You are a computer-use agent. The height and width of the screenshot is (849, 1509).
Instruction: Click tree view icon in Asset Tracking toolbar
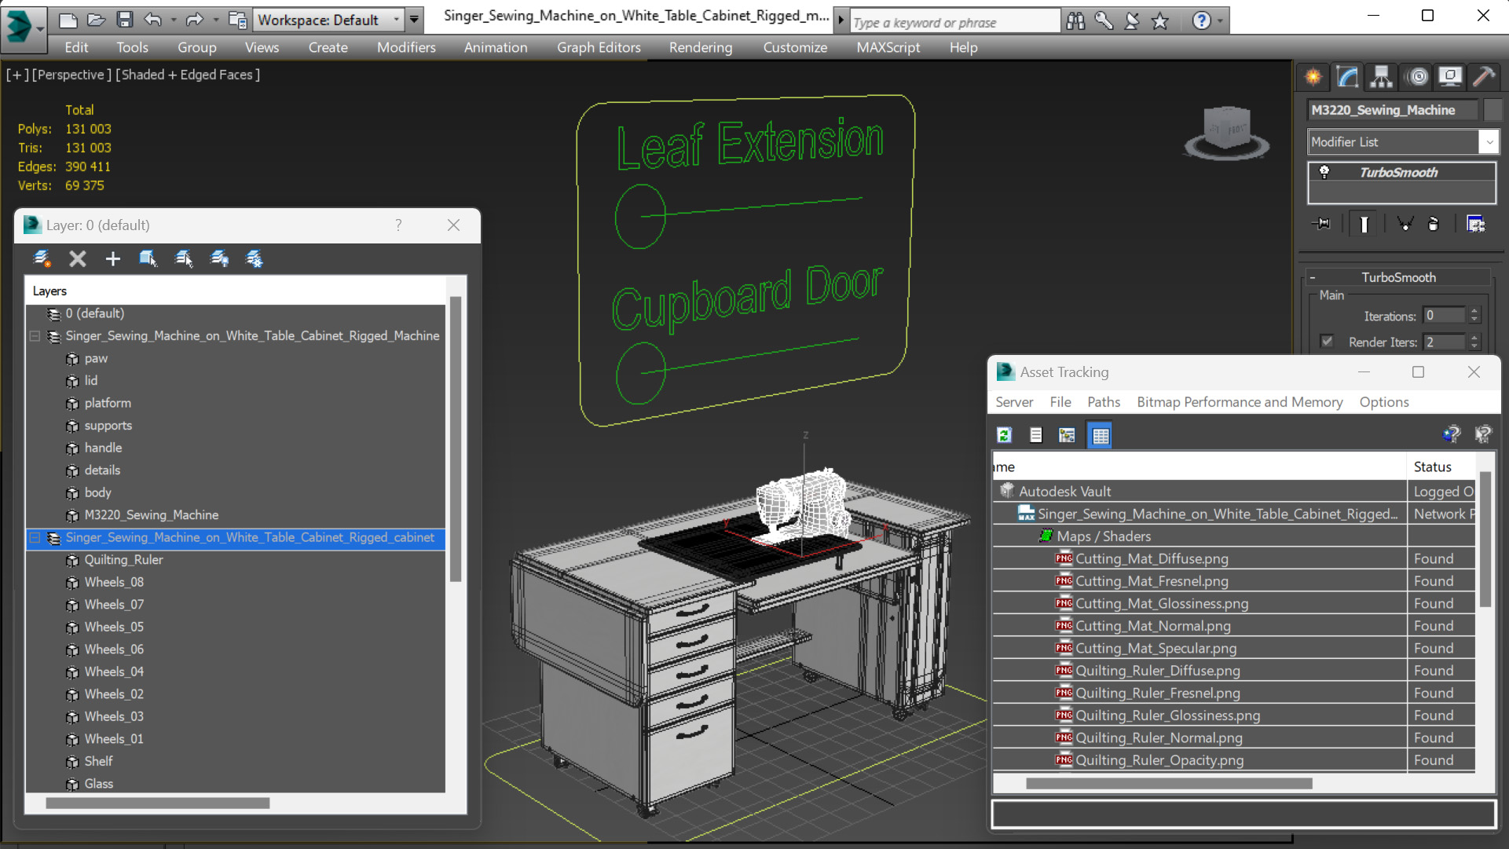click(1067, 434)
